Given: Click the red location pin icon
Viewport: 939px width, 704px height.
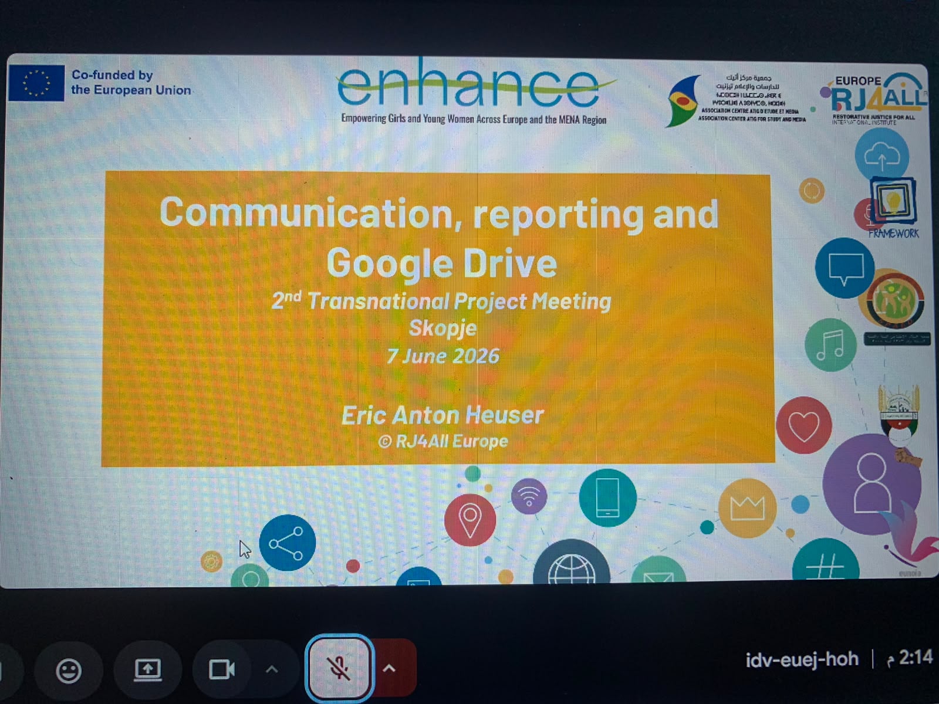Looking at the screenshot, I should tap(469, 520).
